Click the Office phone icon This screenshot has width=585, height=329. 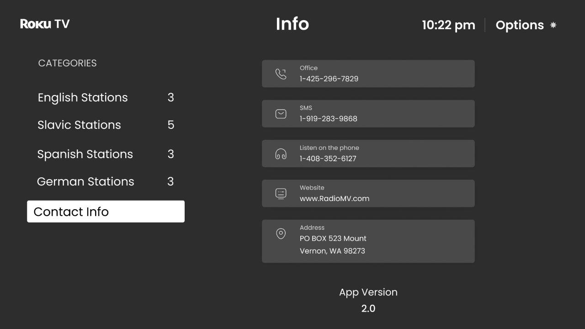280,73
